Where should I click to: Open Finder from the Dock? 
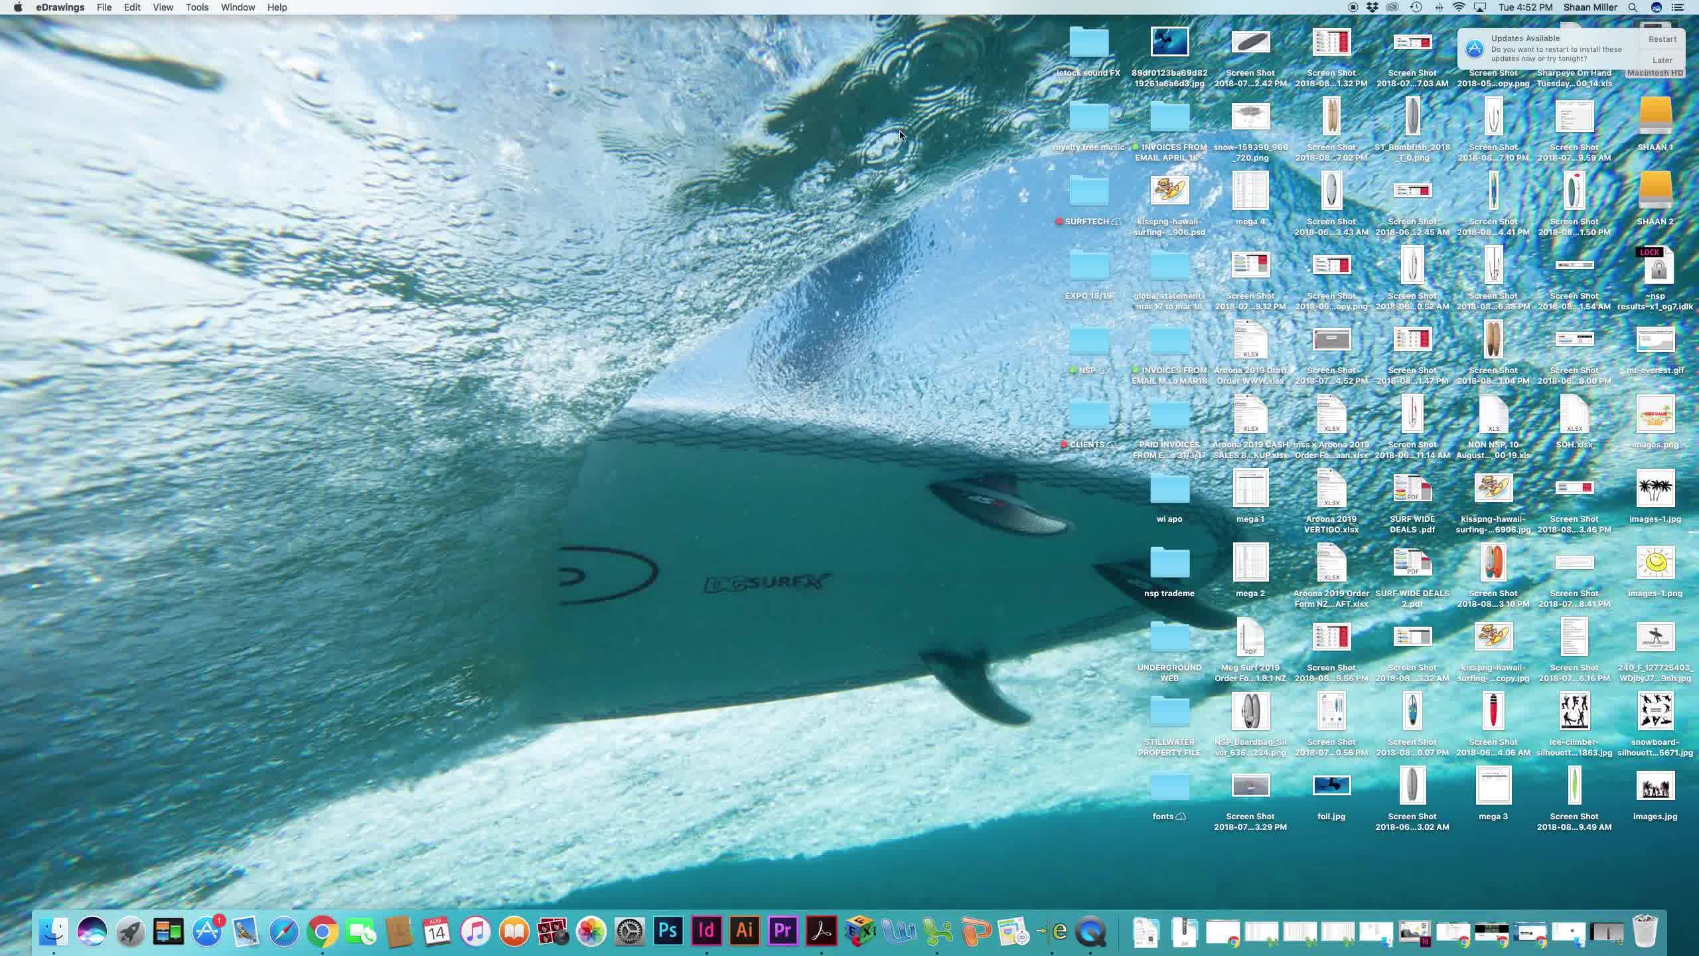pos(53,931)
